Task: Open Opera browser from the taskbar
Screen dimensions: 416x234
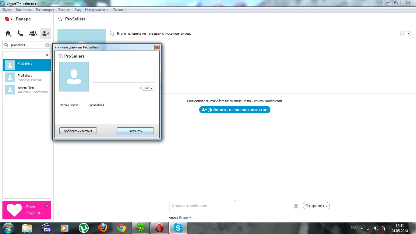Action: (159, 228)
